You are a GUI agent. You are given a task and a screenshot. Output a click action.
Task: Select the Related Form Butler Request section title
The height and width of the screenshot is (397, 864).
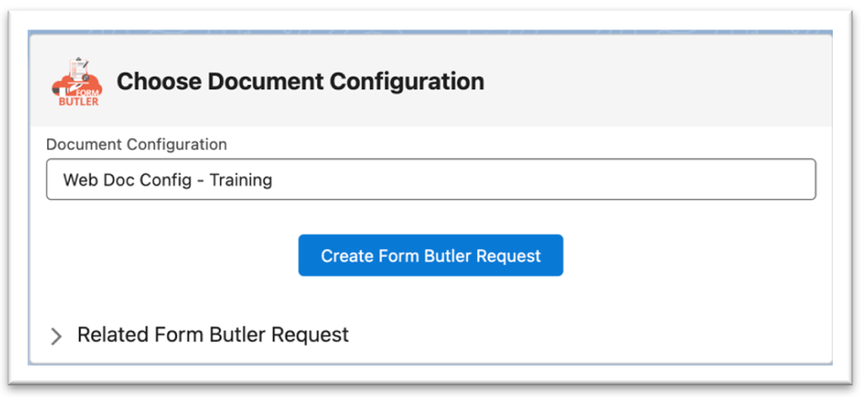point(213,335)
